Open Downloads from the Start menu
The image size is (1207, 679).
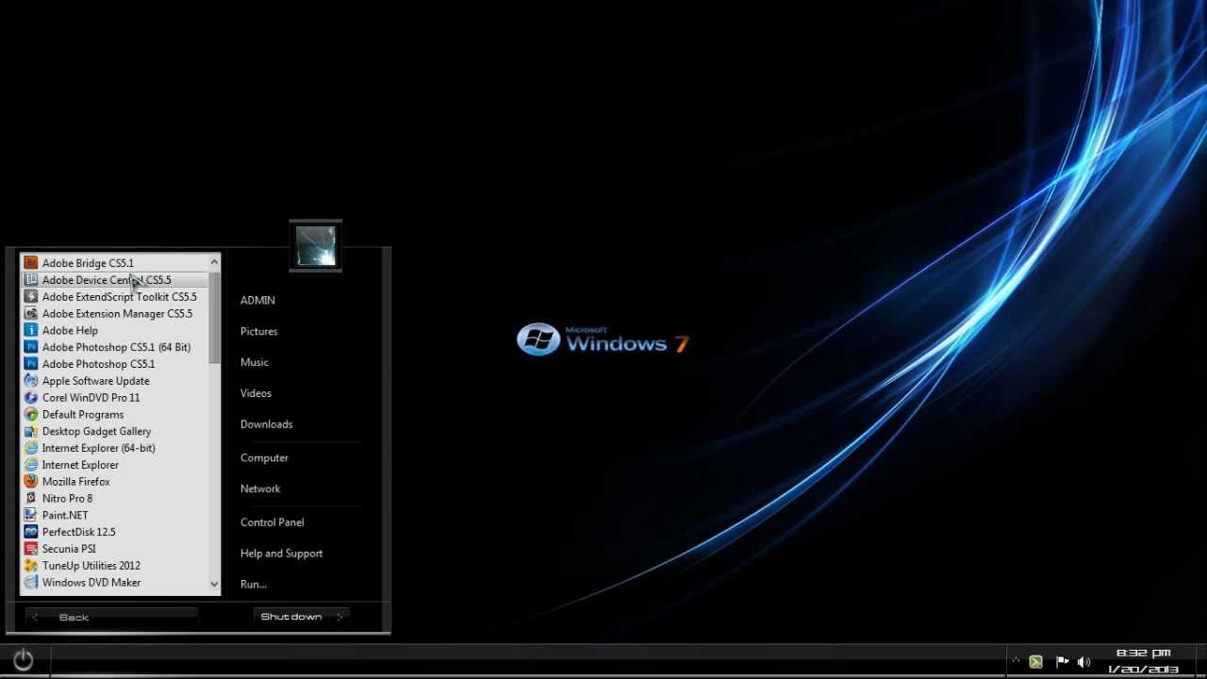tap(266, 424)
